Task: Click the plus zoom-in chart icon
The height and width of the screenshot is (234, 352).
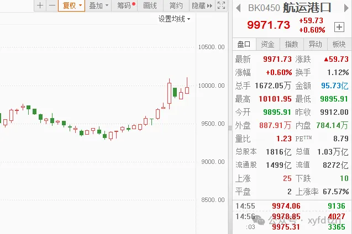Action: pyautogui.click(x=40, y=6)
